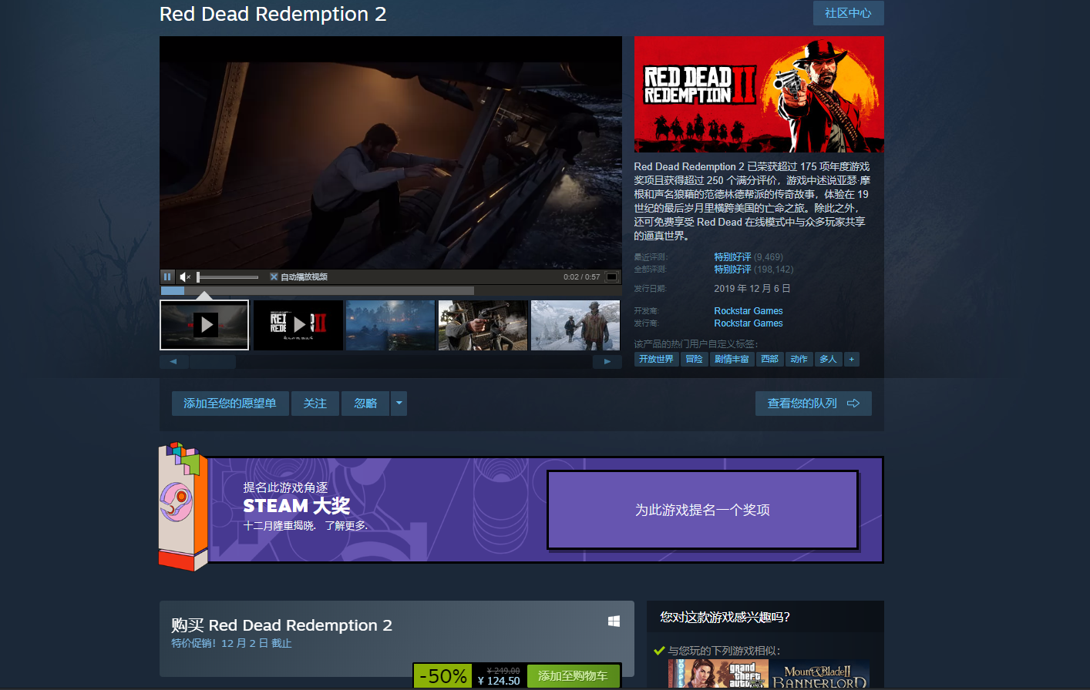Image resolution: width=1090 pixels, height=690 pixels.
Task: Select the 冒险 tag
Action: pyautogui.click(x=694, y=359)
